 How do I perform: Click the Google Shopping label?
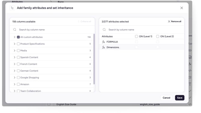point(30,78)
